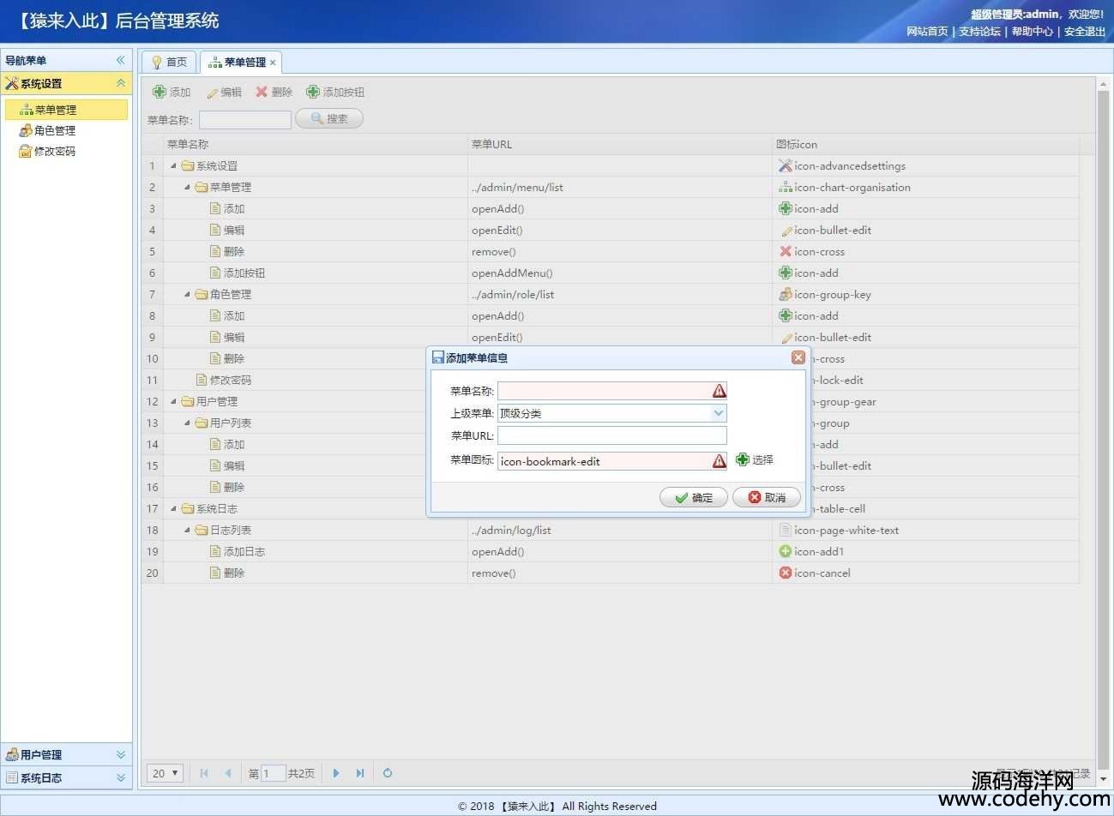
Task: Collapse the navigation menu panel
Action: click(120, 60)
